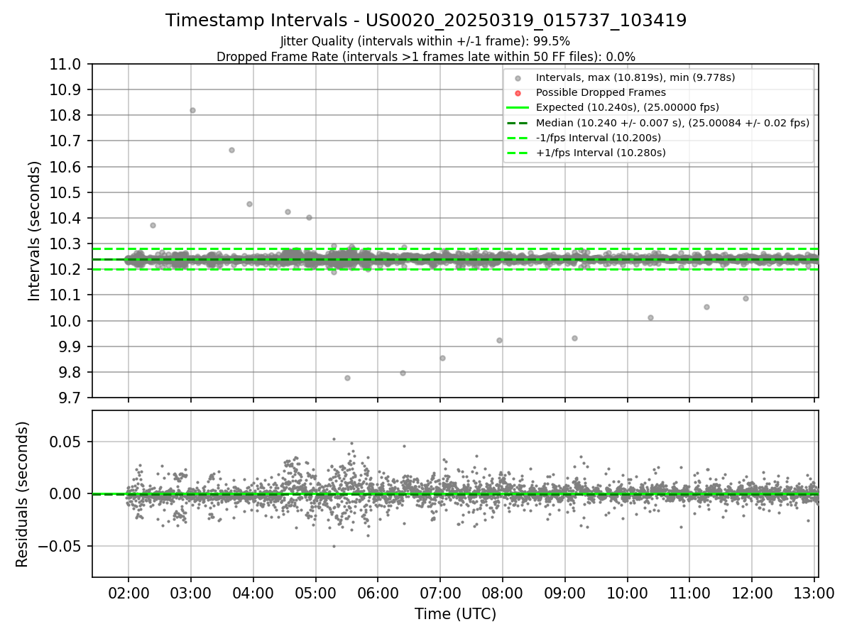Click the red dot marker beside 'Possible Dropped Frames'
The width and height of the screenshot is (852, 639).
pos(518,93)
